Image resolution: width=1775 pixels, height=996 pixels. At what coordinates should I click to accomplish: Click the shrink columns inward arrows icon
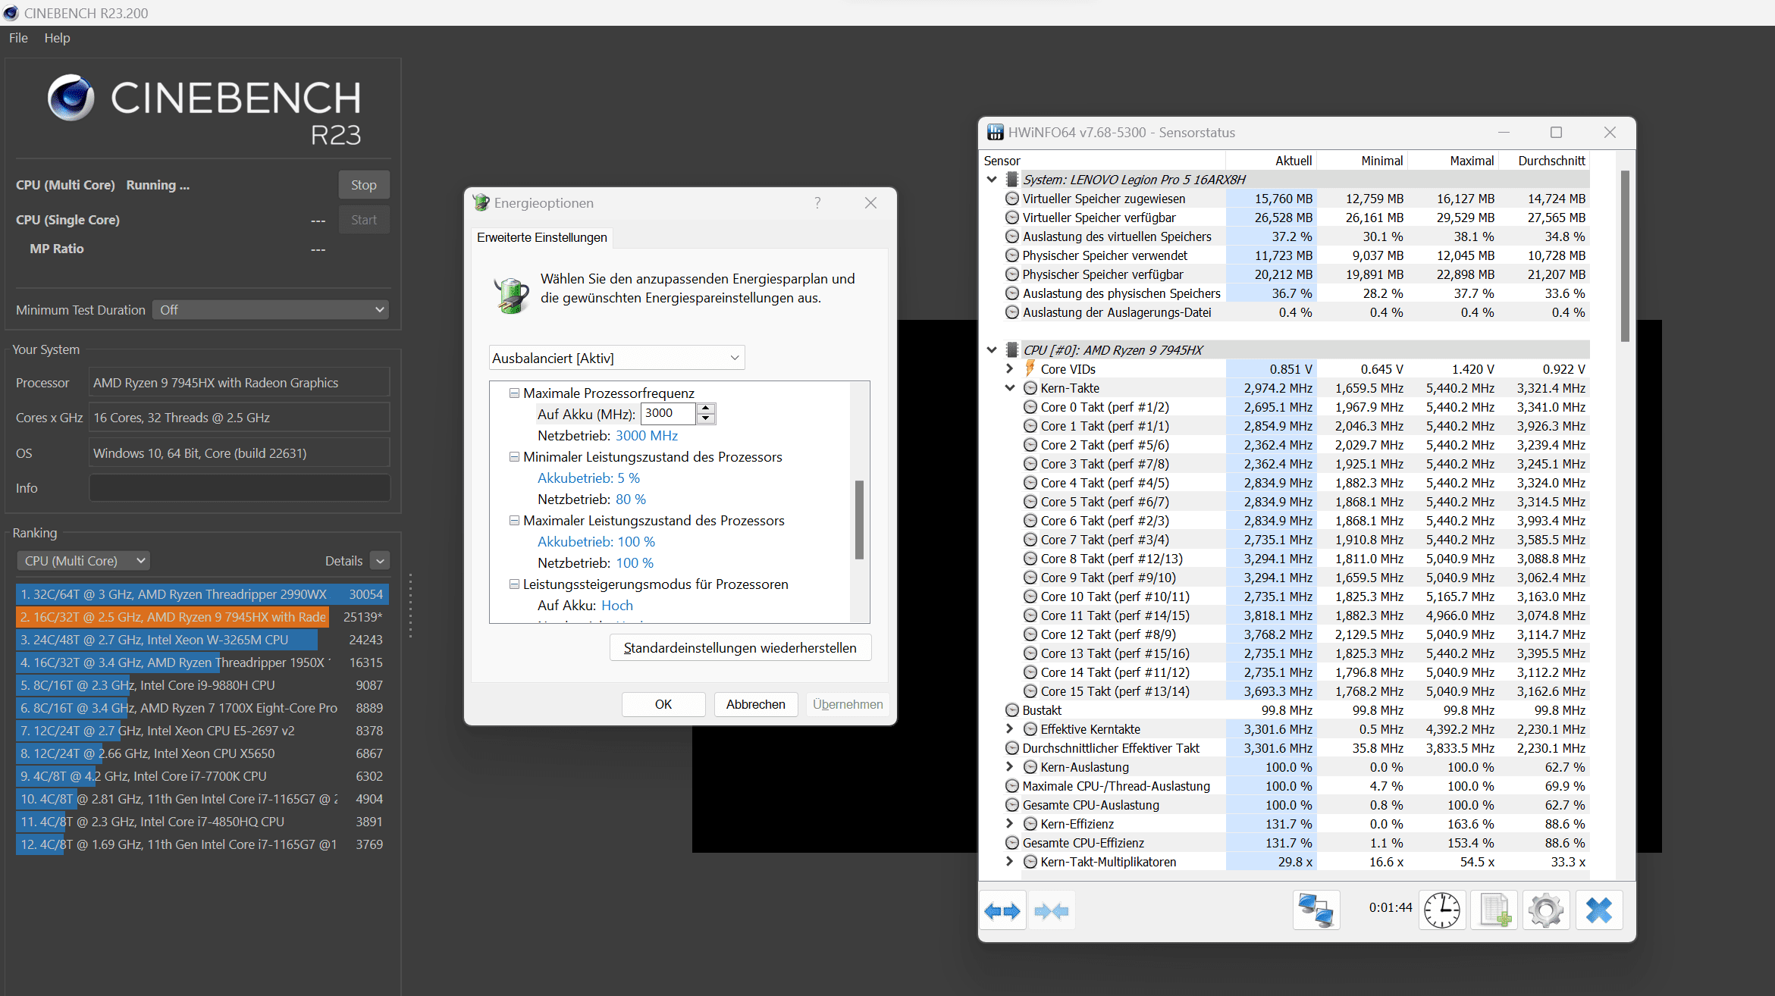(1052, 910)
